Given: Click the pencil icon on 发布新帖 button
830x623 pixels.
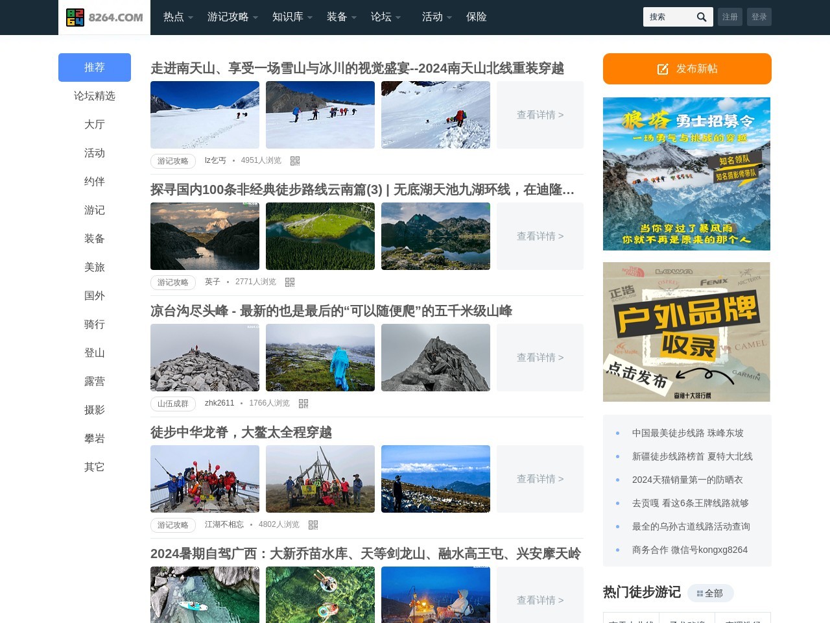Looking at the screenshot, I should [662, 68].
